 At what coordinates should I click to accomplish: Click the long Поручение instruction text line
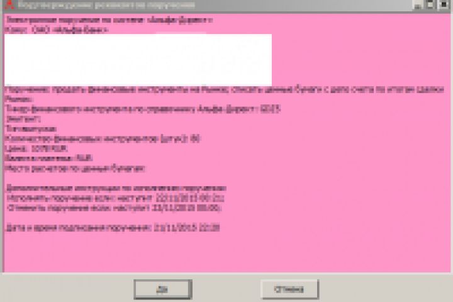[x=225, y=89]
